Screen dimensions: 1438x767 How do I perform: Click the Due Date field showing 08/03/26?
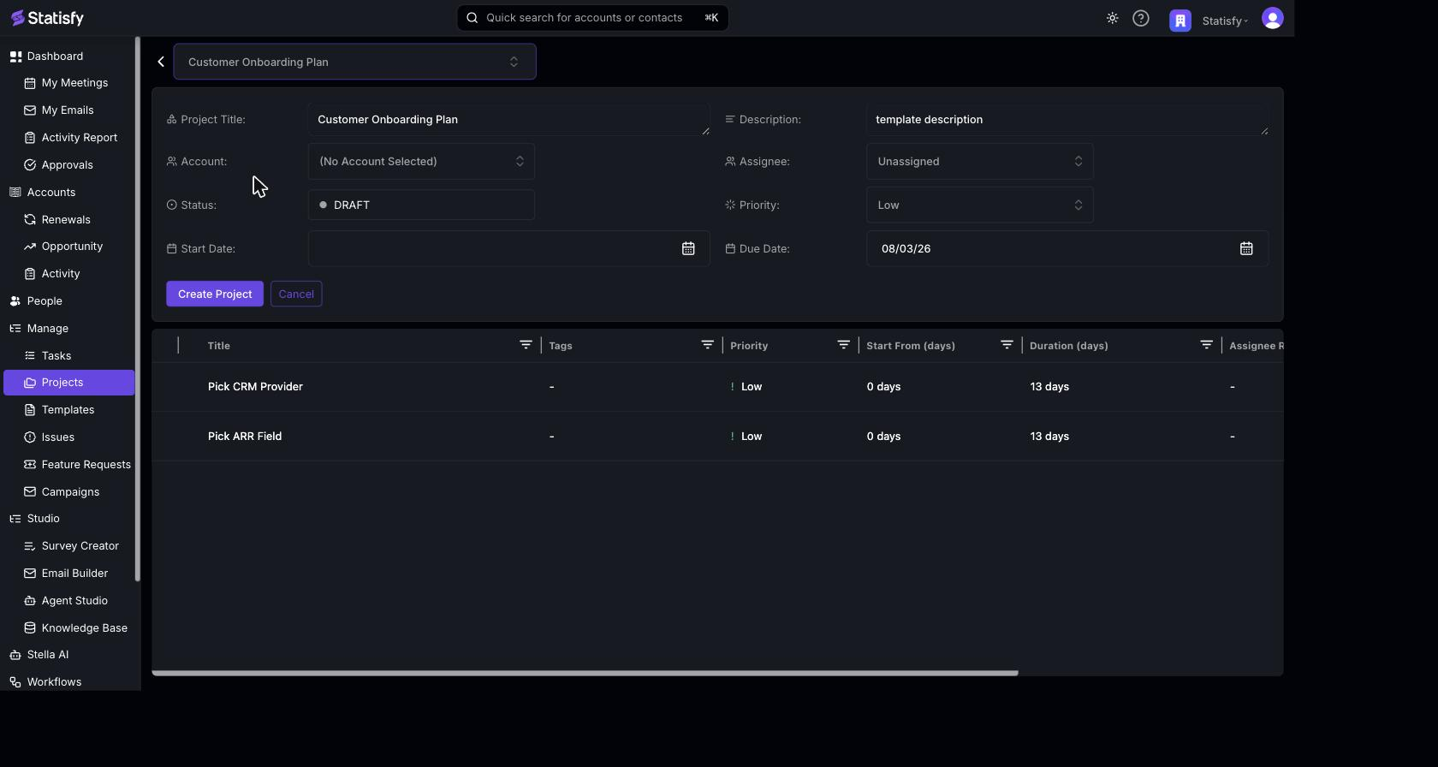pyautogui.click(x=1067, y=248)
